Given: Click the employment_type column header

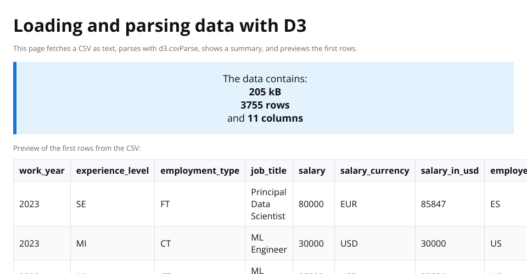Looking at the screenshot, I should coord(200,171).
